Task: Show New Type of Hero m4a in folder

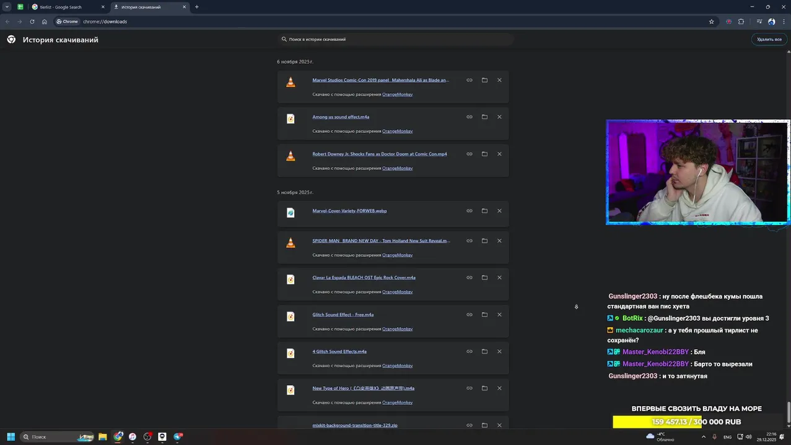Action: click(x=484, y=388)
